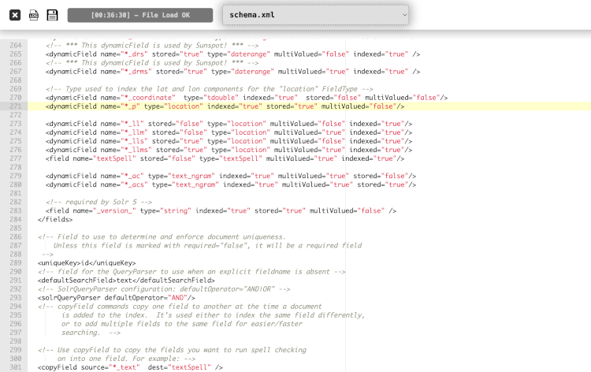
Task: Save the file with floppy disk icon
Action: [x=53, y=15]
